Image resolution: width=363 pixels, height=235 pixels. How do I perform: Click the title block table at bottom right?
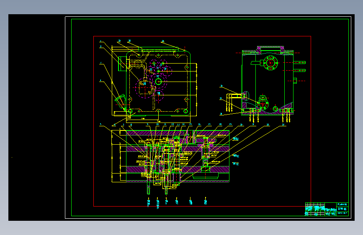point(327,209)
